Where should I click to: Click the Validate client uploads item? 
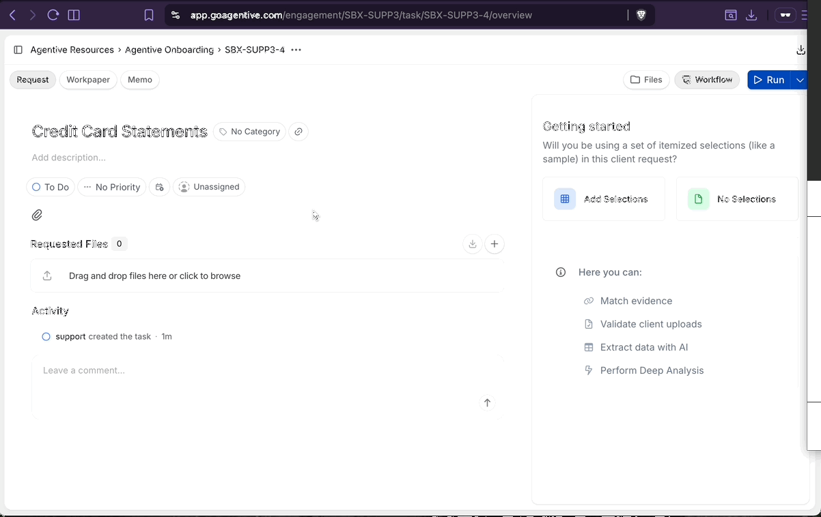point(643,324)
